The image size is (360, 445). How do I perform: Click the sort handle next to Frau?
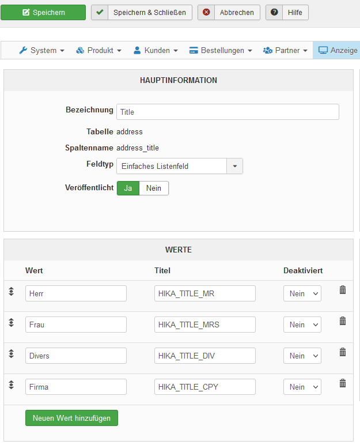coord(12,323)
